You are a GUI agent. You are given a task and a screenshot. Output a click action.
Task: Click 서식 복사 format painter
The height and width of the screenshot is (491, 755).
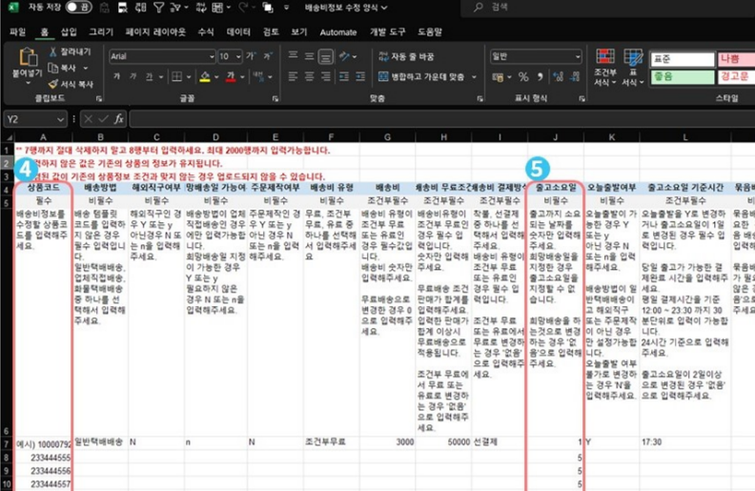pos(71,84)
